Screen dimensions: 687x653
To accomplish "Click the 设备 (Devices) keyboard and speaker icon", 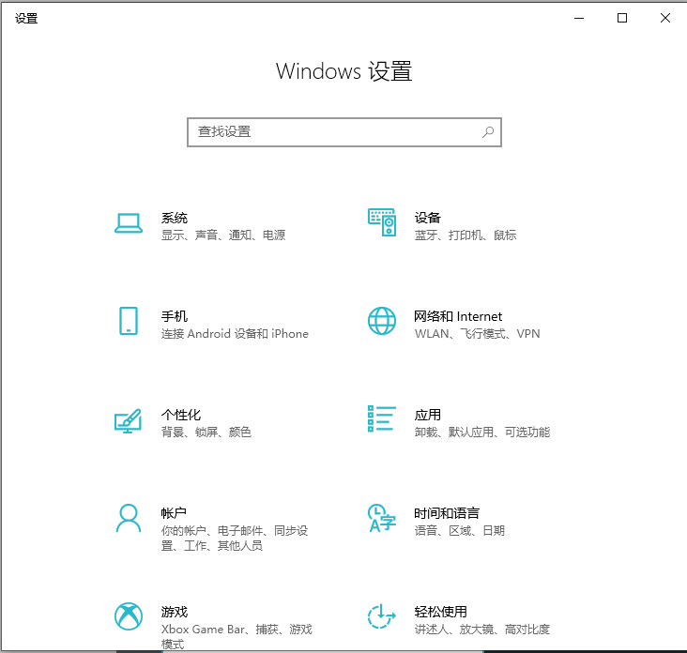I will pos(381,222).
